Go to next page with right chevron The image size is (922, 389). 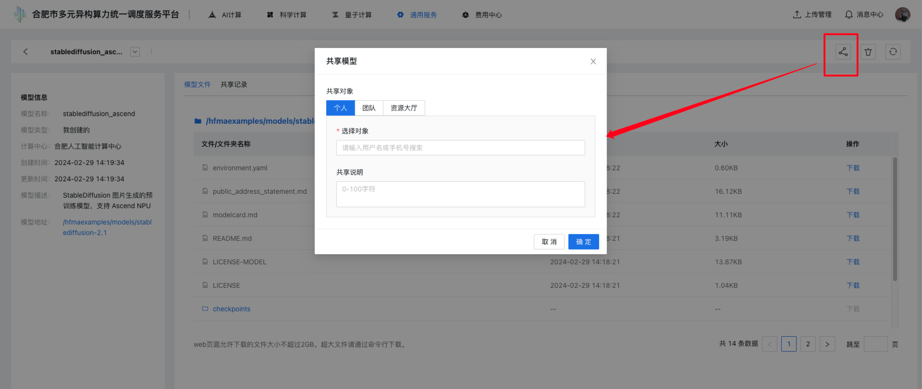point(827,344)
